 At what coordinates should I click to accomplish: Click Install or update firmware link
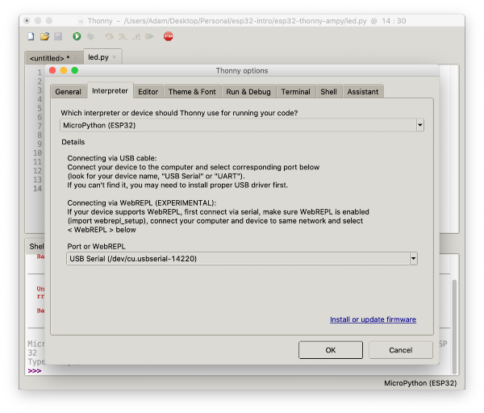(x=373, y=319)
